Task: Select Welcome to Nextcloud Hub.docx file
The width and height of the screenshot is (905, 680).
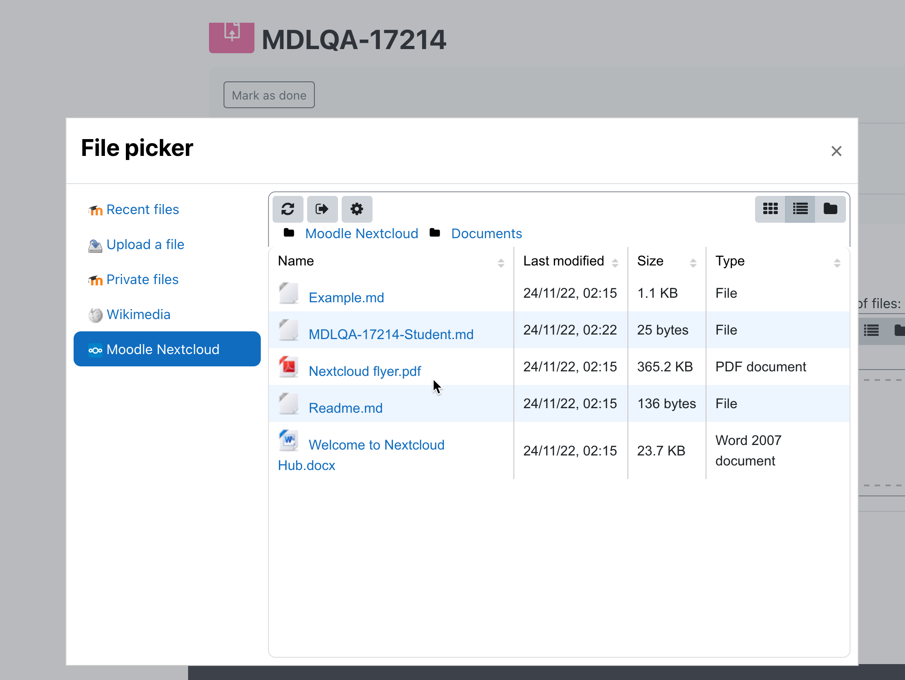Action: 361,455
